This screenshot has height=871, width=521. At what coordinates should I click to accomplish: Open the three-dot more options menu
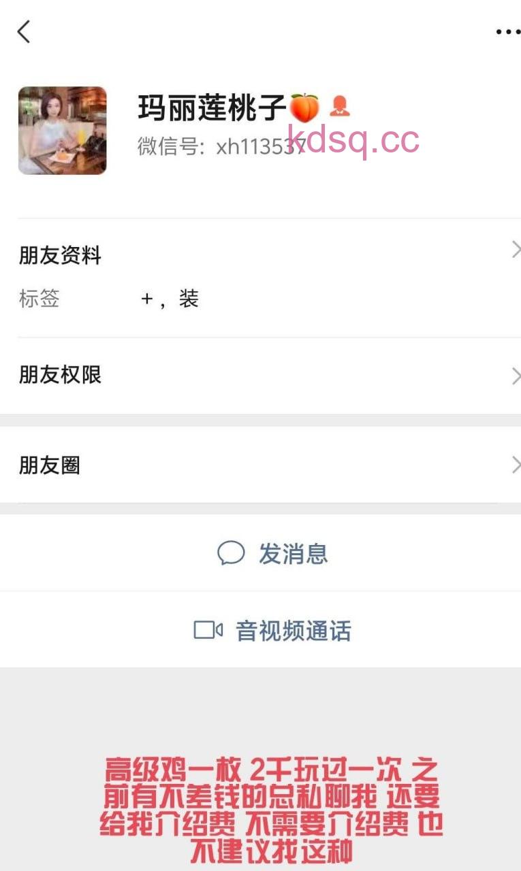tap(507, 32)
